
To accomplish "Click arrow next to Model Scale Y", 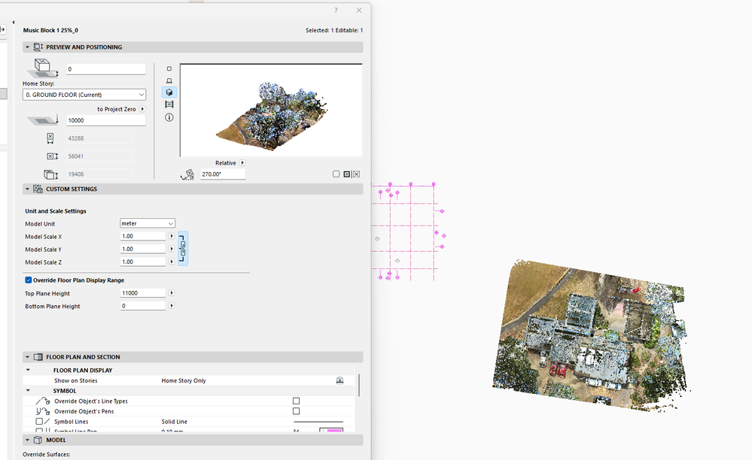I will pos(171,249).
